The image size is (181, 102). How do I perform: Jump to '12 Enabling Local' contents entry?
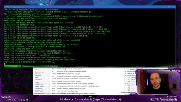click(x=130, y=76)
